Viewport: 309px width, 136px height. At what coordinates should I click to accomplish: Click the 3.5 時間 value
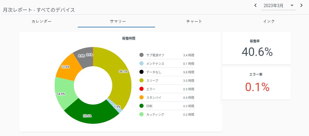(x=188, y=81)
